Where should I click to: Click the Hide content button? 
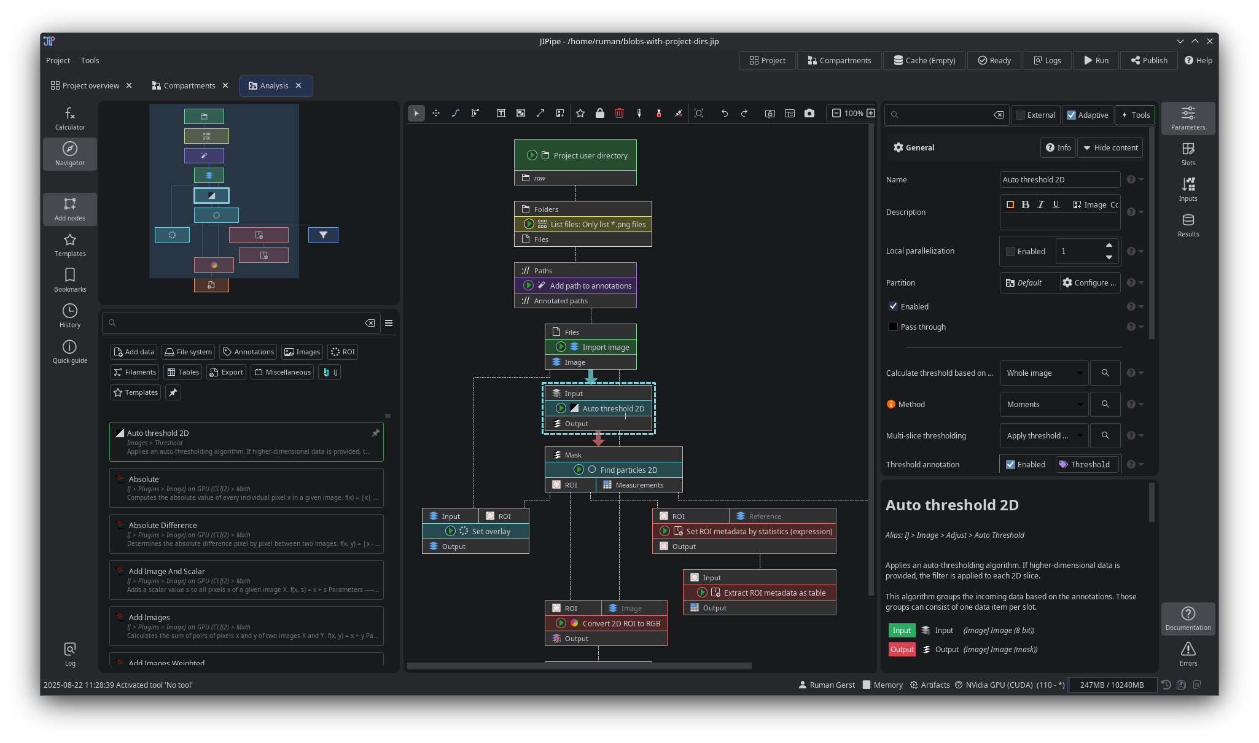click(1110, 147)
